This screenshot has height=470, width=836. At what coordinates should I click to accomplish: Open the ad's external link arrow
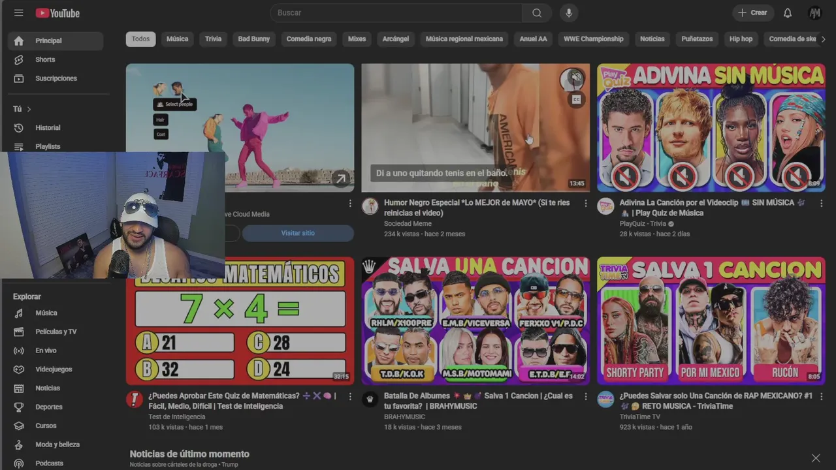click(340, 179)
